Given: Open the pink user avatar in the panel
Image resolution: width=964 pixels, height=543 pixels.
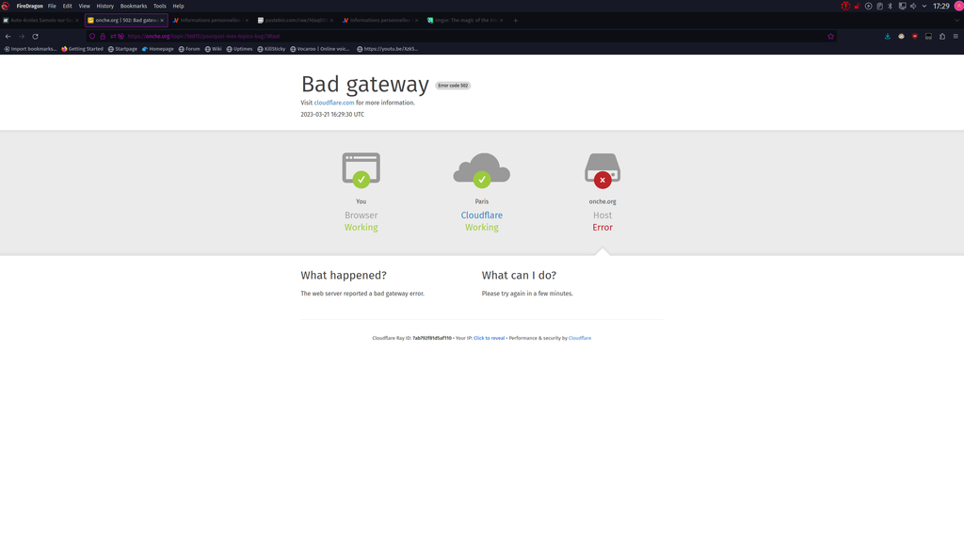Looking at the screenshot, I should (x=958, y=7).
